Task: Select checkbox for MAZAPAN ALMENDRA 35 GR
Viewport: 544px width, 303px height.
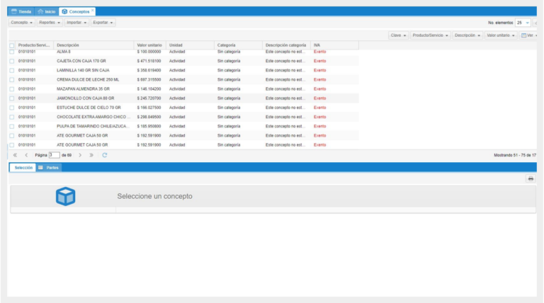Action: click(x=11, y=89)
